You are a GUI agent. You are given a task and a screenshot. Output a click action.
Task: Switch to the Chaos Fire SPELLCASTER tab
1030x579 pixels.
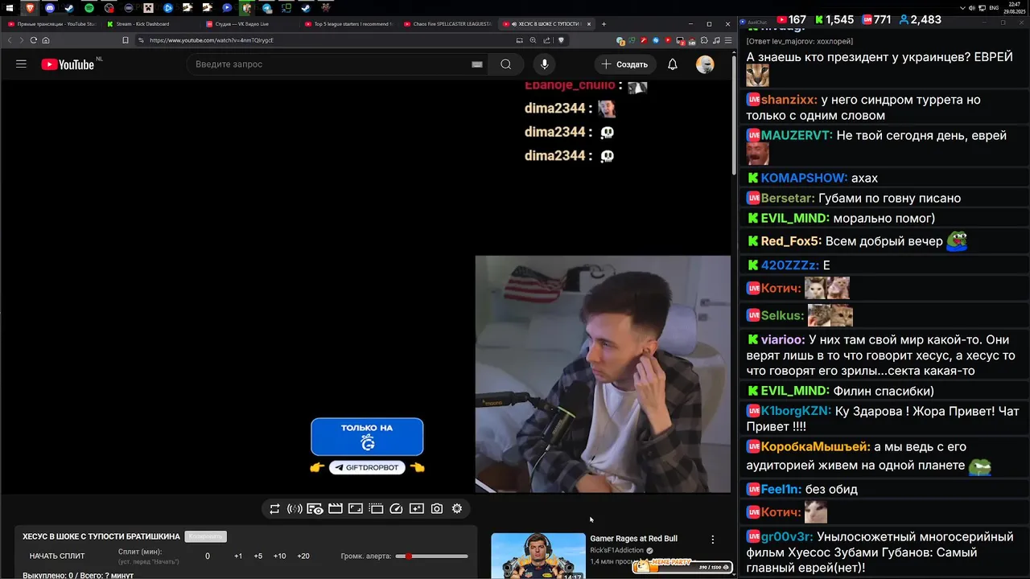tap(447, 24)
